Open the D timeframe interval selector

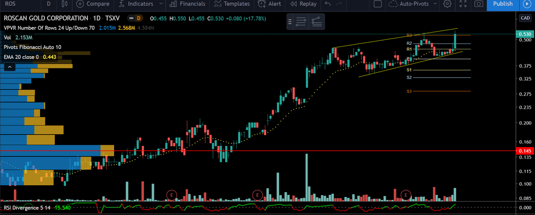pos(49,4)
